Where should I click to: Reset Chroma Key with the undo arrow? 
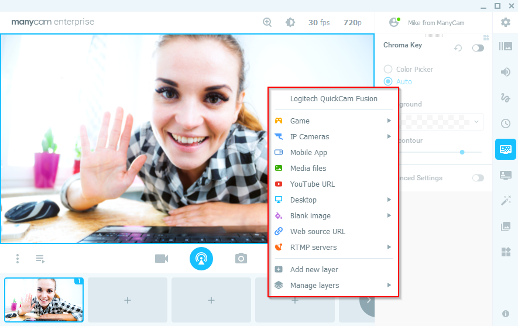[458, 48]
